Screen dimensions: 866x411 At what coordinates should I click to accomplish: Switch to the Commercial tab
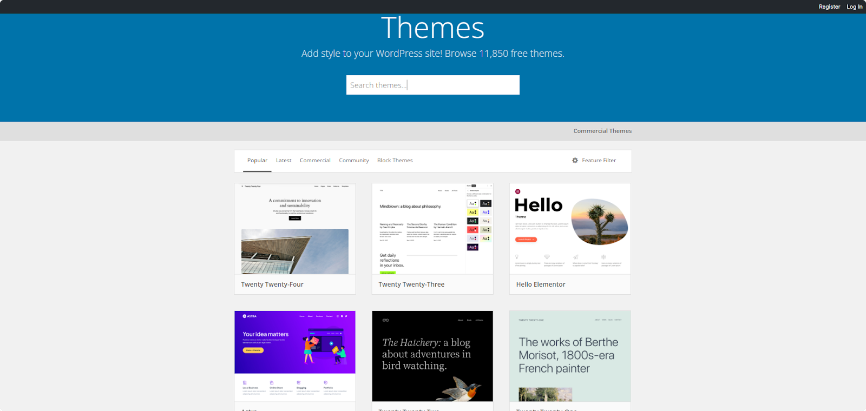315,161
